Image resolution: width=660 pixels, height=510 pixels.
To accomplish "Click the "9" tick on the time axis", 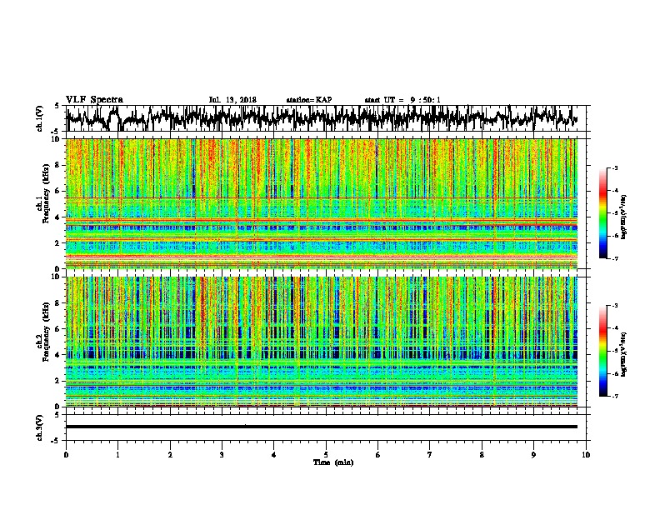I will tap(533, 455).
